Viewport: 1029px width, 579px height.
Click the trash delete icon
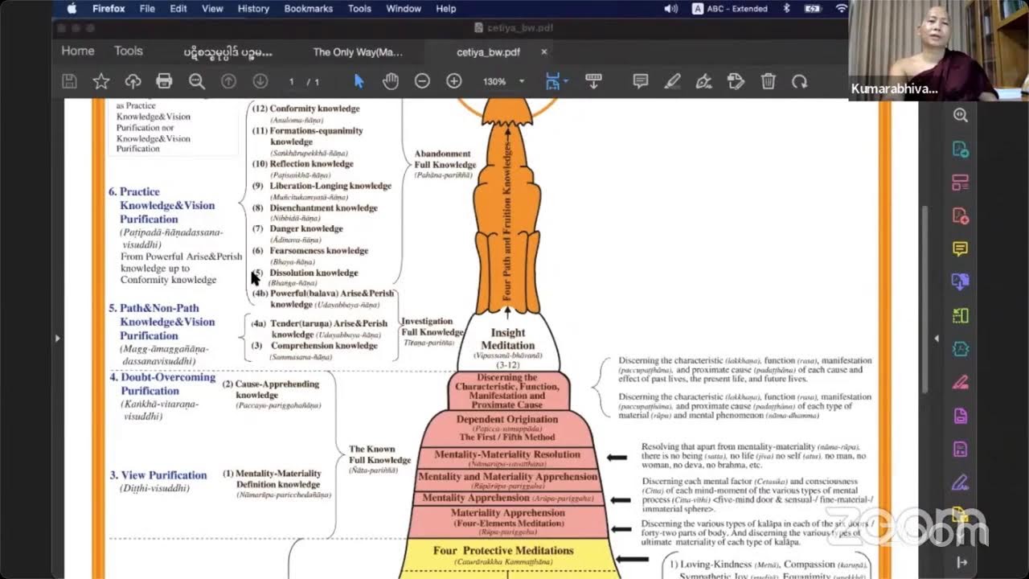(x=768, y=81)
